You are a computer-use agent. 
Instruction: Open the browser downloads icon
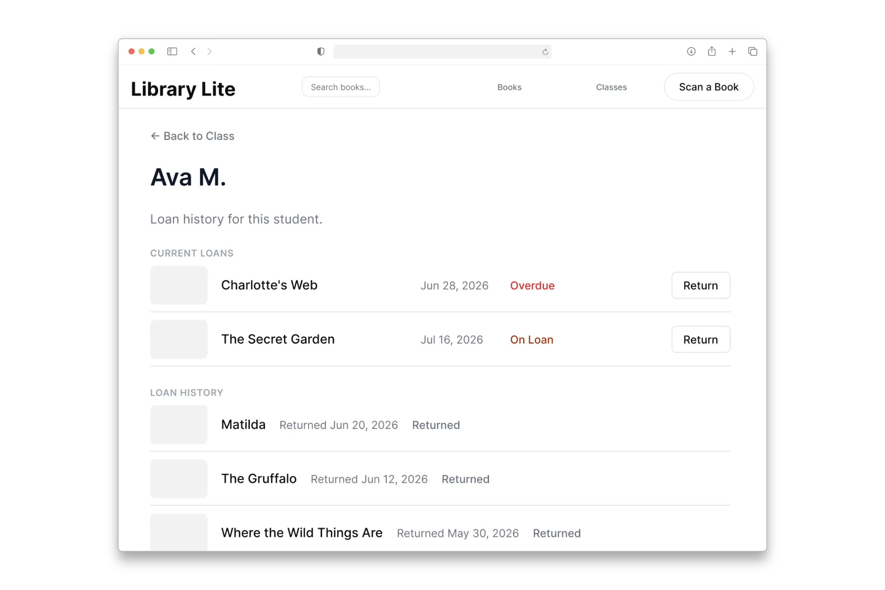click(x=691, y=51)
